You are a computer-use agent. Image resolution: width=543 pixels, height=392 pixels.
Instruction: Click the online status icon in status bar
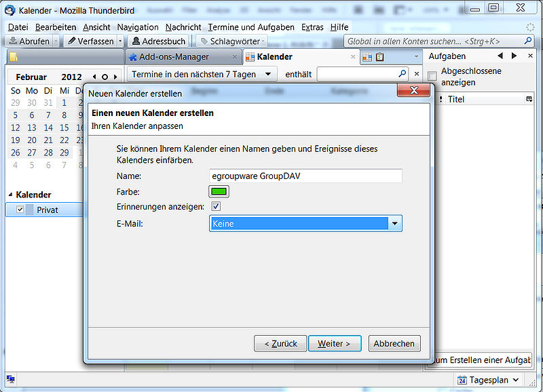[x=11, y=379]
